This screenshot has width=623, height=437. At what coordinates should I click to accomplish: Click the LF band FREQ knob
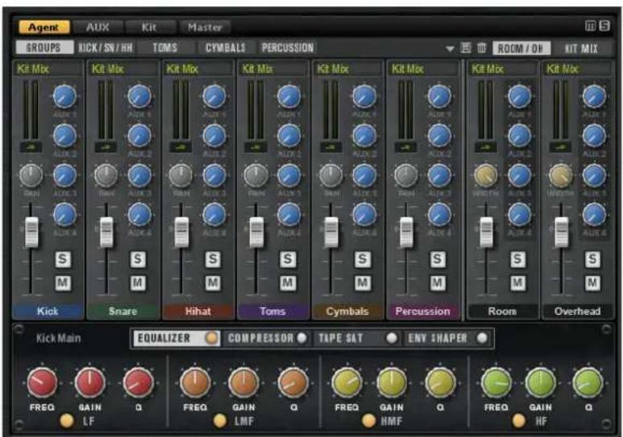point(42,382)
